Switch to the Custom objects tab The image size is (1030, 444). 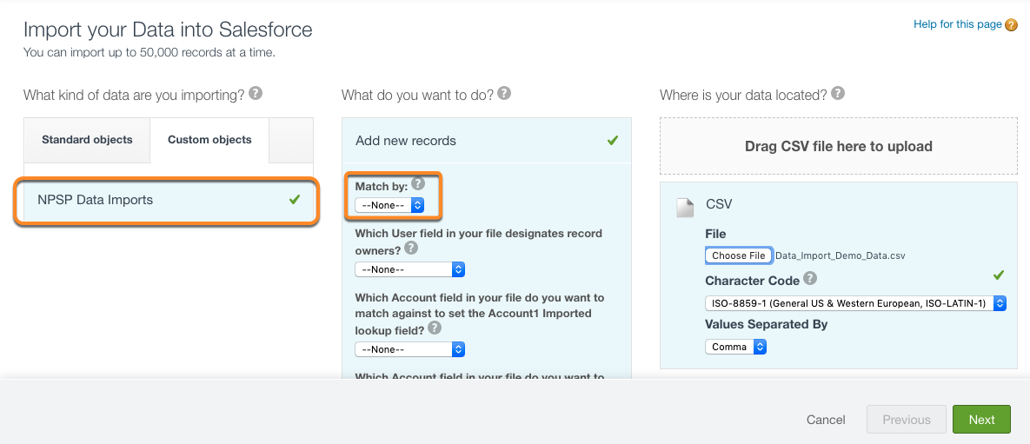pyautogui.click(x=209, y=140)
